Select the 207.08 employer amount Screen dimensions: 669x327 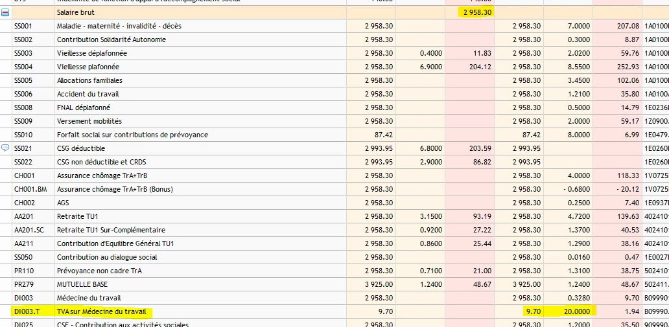[x=628, y=26]
